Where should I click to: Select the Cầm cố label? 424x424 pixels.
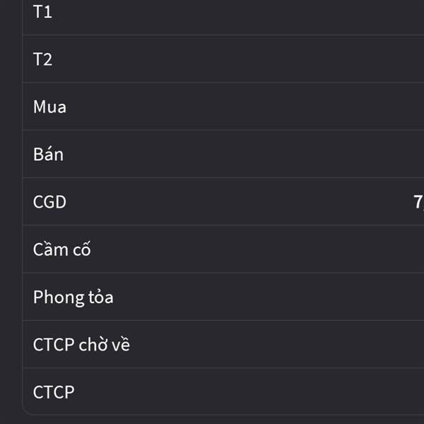point(61,249)
